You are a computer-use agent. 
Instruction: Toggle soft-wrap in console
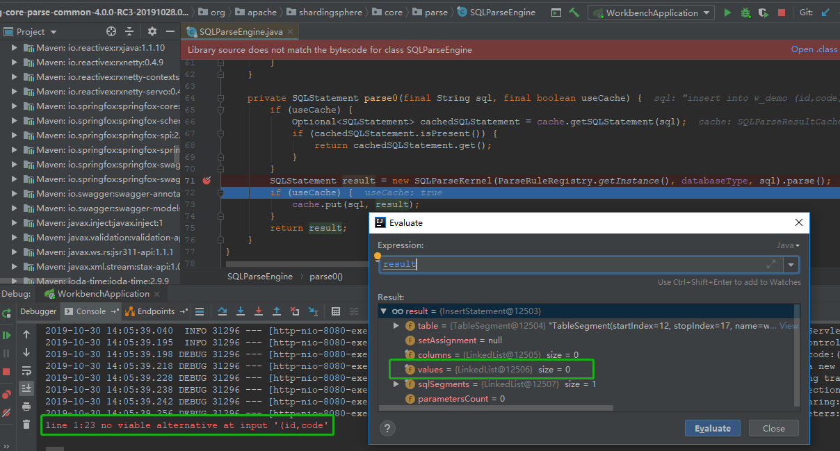[26, 370]
